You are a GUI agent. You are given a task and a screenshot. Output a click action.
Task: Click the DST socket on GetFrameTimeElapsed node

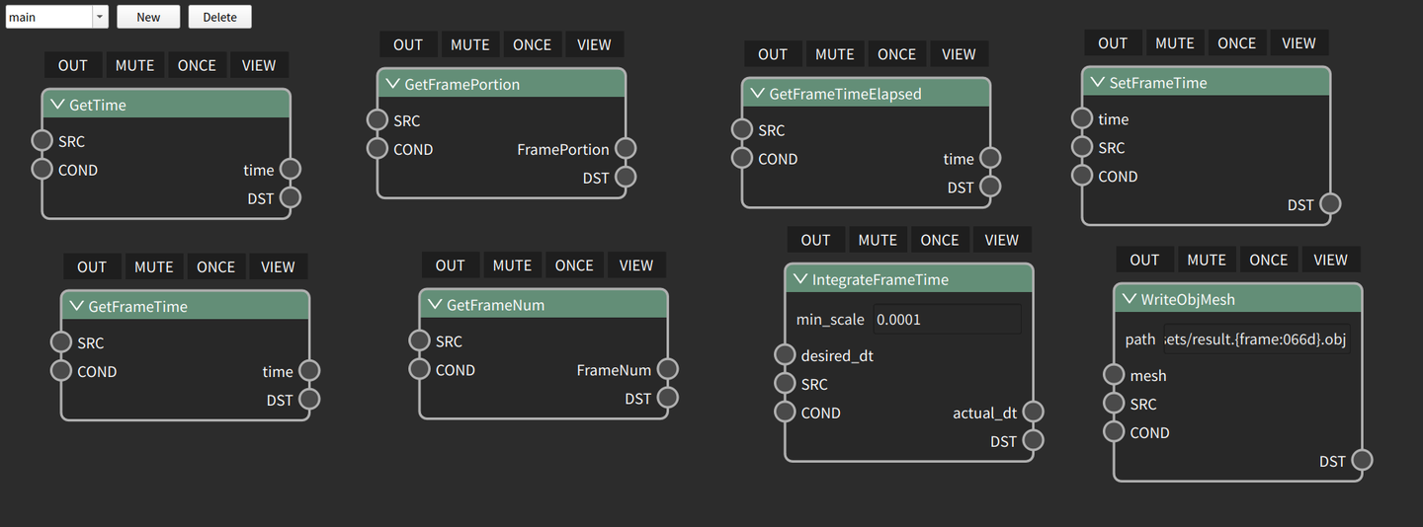coord(990,187)
